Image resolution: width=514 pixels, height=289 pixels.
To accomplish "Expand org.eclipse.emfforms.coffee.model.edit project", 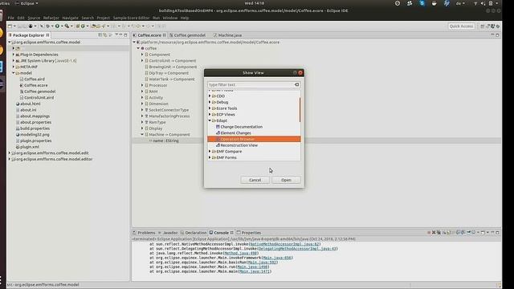I will tap(10, 153).
